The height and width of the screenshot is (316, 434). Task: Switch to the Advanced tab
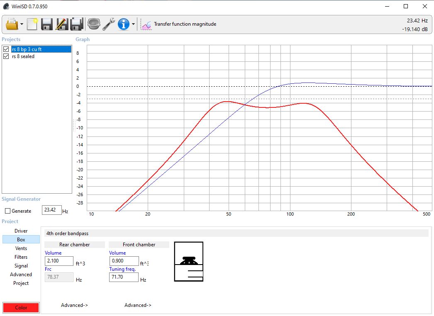click(21, 275)
